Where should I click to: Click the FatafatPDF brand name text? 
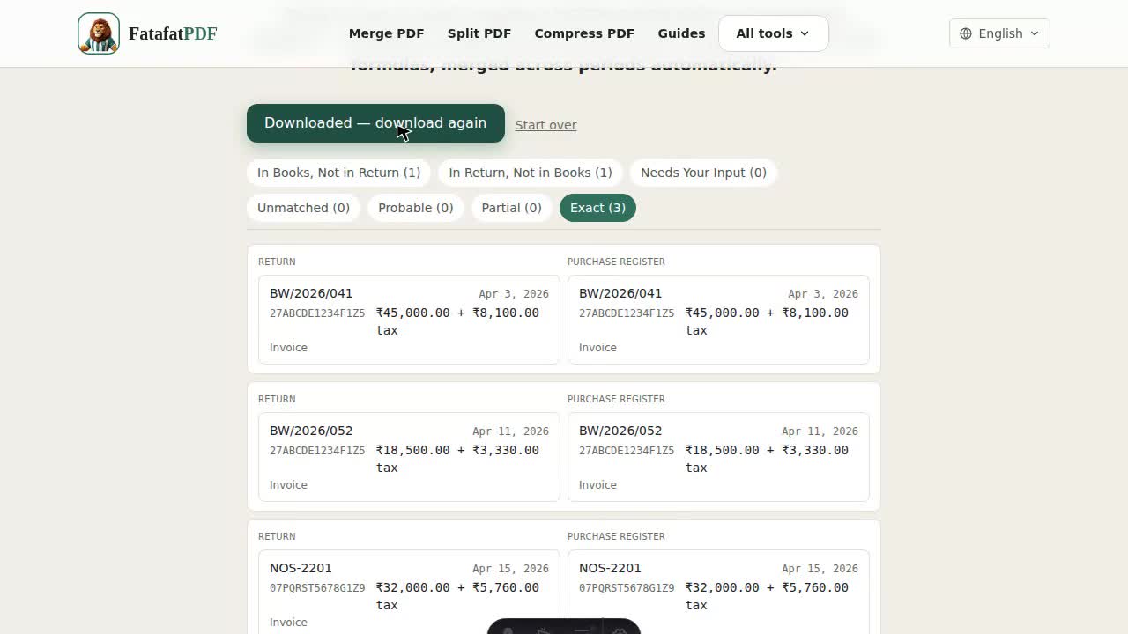173,33
